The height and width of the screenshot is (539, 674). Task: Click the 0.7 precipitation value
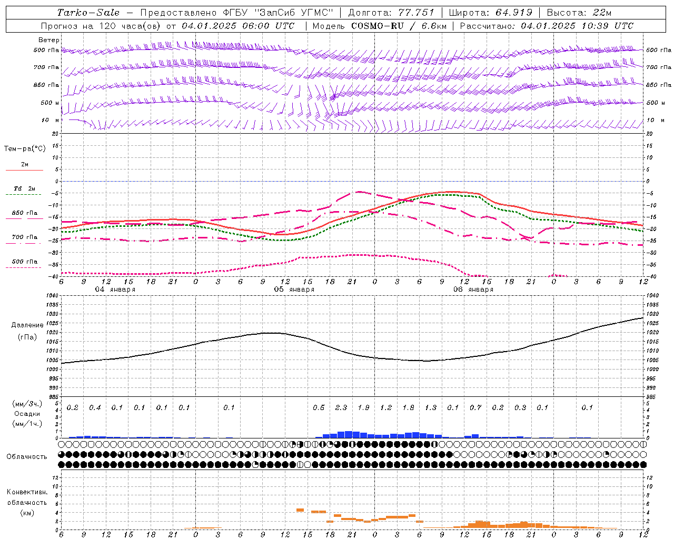[x=475, y=407]
